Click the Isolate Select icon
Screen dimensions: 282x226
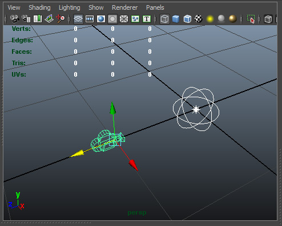[251, 19]
